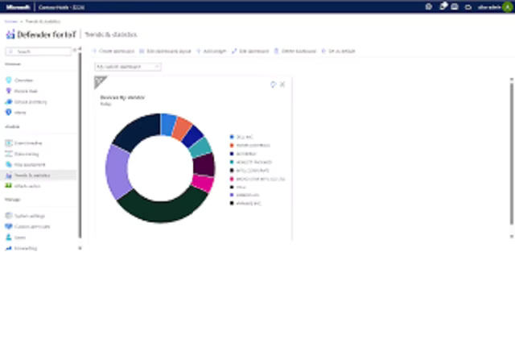Click the second toolbar button with grid icon

(x=165, y=52)
